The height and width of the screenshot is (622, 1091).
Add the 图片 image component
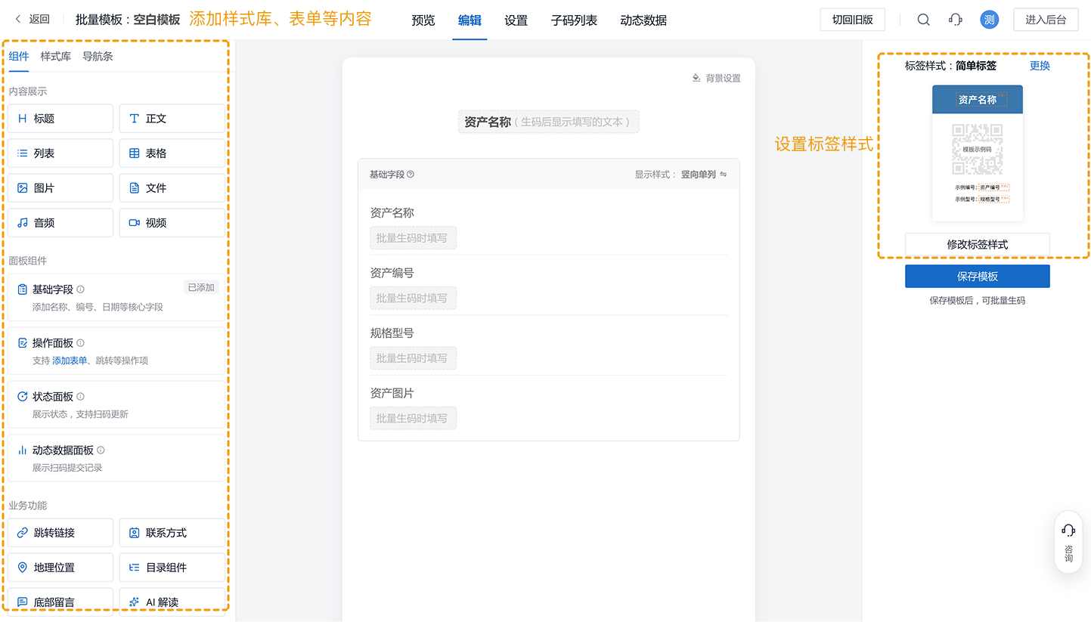pos(61,188)
